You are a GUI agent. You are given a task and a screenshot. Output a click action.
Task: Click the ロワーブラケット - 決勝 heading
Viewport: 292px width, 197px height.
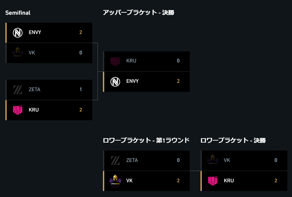[x=233, y=140]
